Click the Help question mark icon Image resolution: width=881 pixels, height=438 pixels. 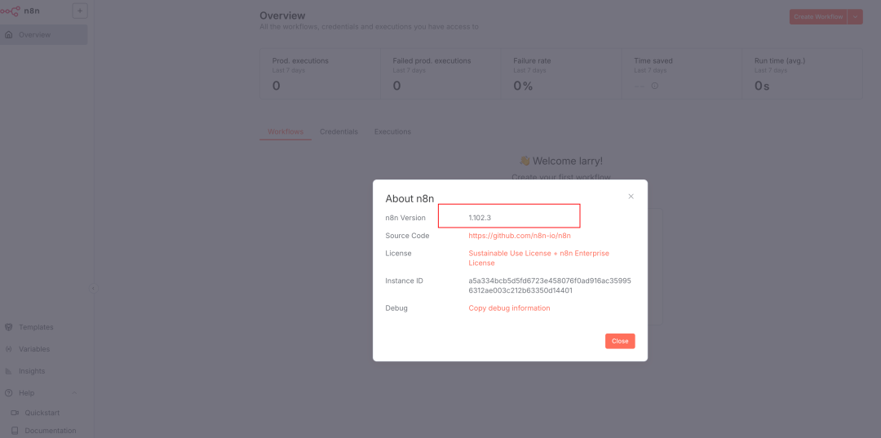click(x=9, y=393)
